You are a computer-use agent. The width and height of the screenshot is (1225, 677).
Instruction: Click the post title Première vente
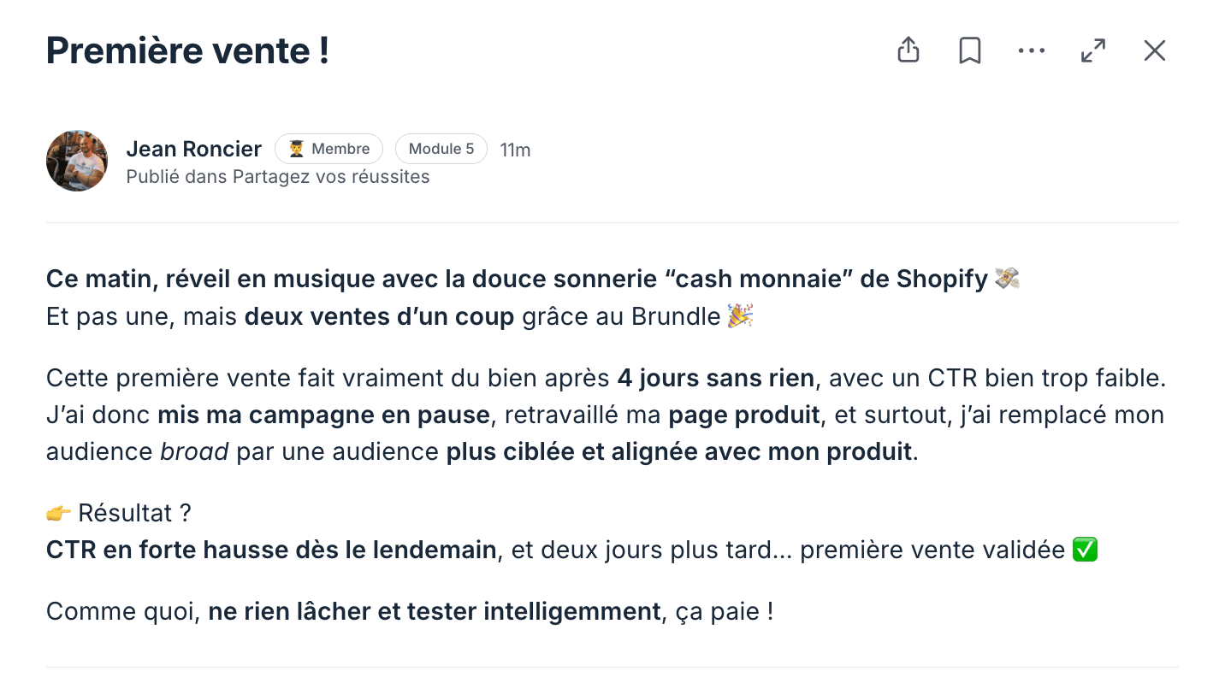(x=188, y=50)
